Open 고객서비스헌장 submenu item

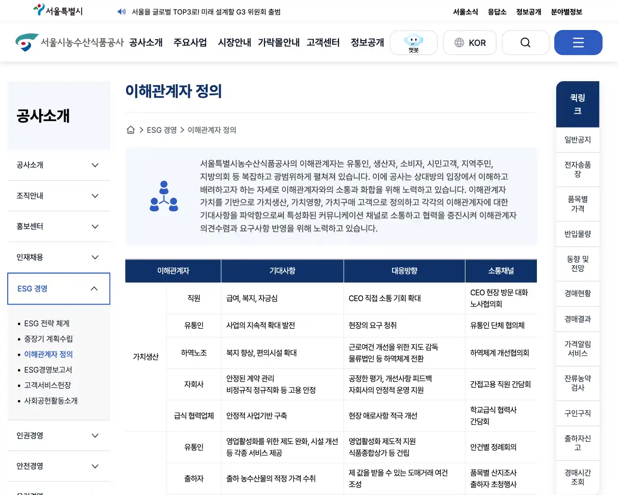tap(47, 385)
